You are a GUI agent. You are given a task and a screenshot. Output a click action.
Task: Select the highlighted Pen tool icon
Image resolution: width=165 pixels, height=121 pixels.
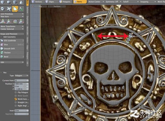point(15,9)
